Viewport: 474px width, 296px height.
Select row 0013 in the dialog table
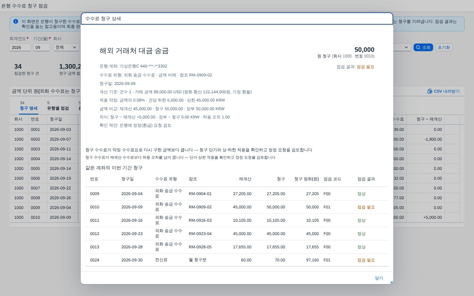237,247
